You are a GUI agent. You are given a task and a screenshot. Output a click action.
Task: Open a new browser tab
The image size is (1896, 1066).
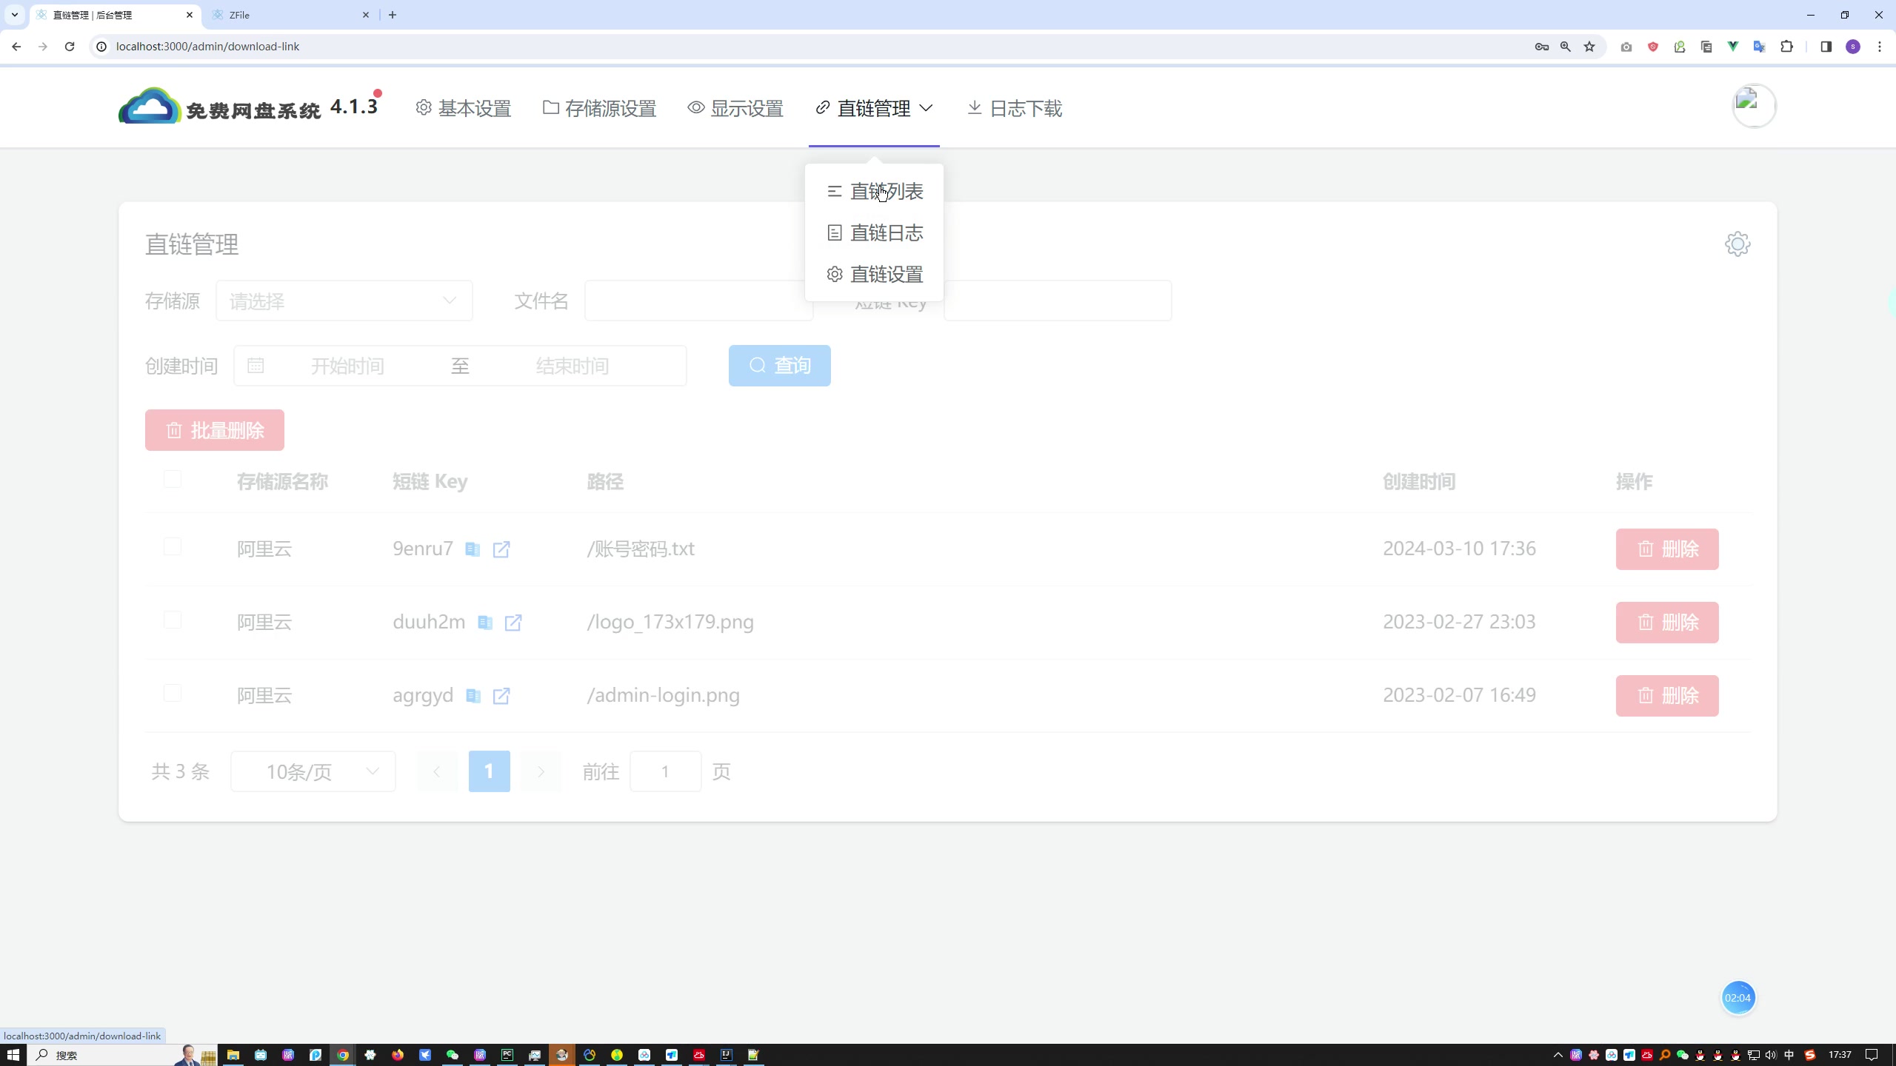[393, 15]
